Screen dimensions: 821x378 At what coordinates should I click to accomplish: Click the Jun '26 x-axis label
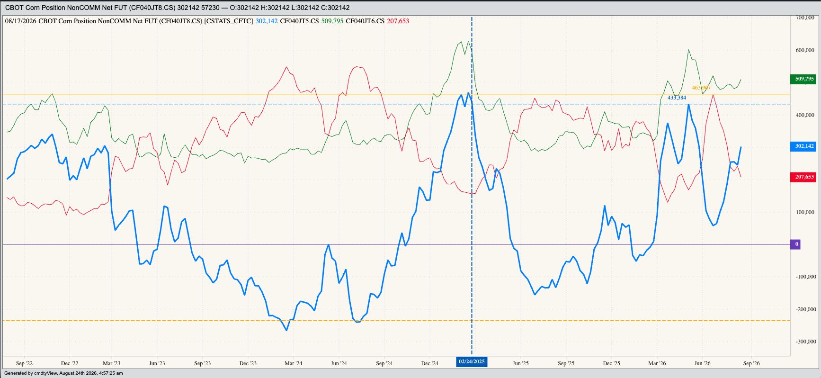(702, 363)
